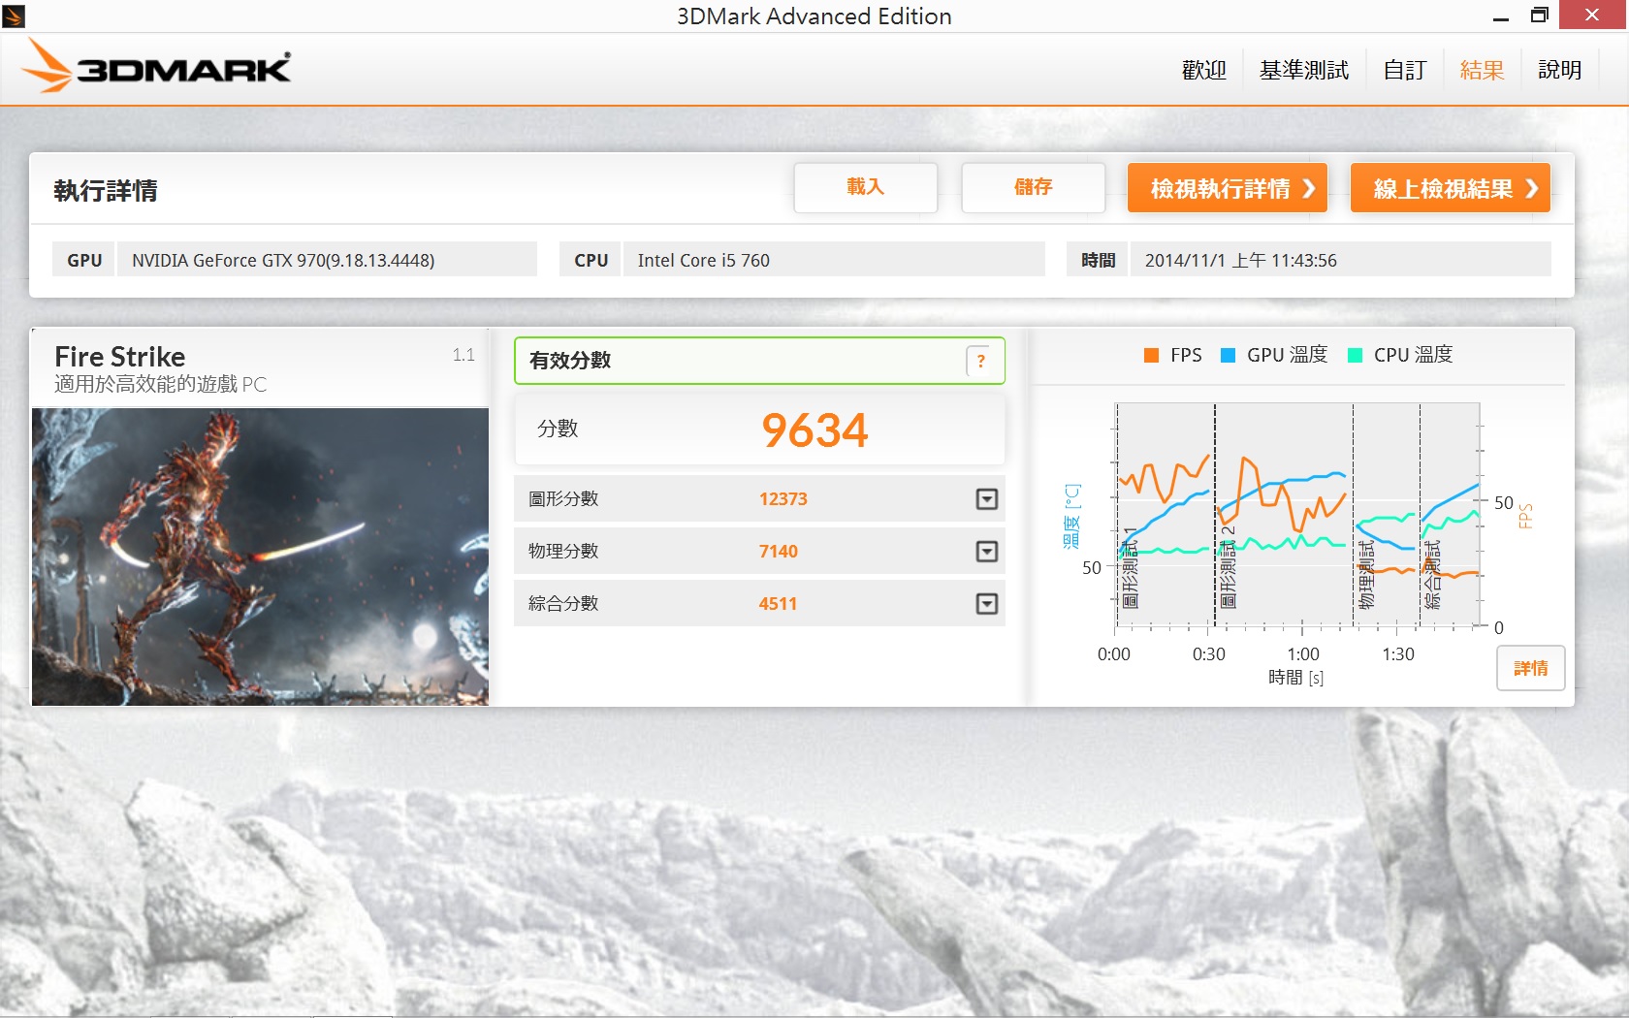Screen dimensions: 1629x1018
Task: Open 檢視執行詳情 button
Action: coord(1227,187)
